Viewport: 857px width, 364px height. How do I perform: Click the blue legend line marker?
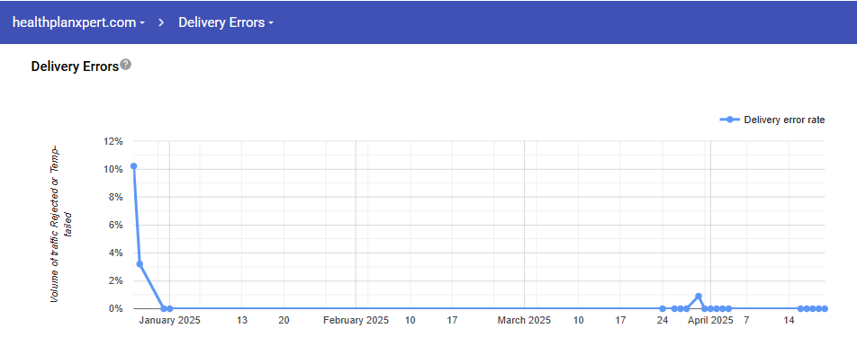(730, 120)
